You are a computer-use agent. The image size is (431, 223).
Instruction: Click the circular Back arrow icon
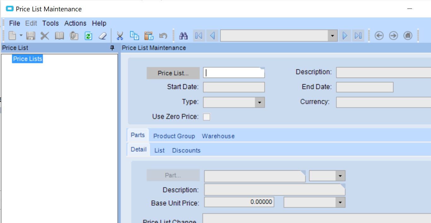tap(379, 36)
